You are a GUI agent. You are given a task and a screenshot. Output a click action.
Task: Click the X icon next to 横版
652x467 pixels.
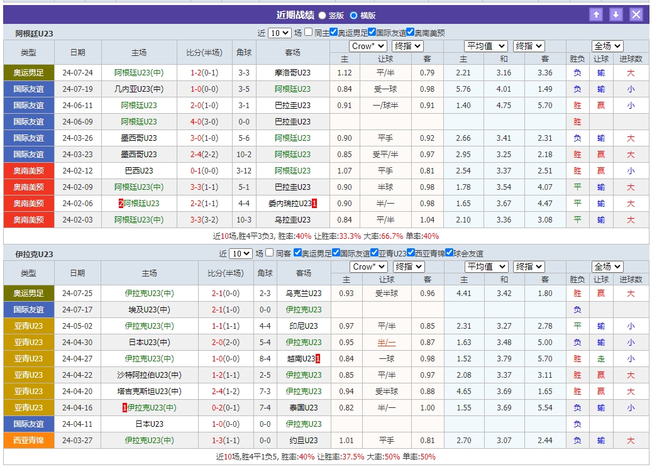[x=636, y=14]
